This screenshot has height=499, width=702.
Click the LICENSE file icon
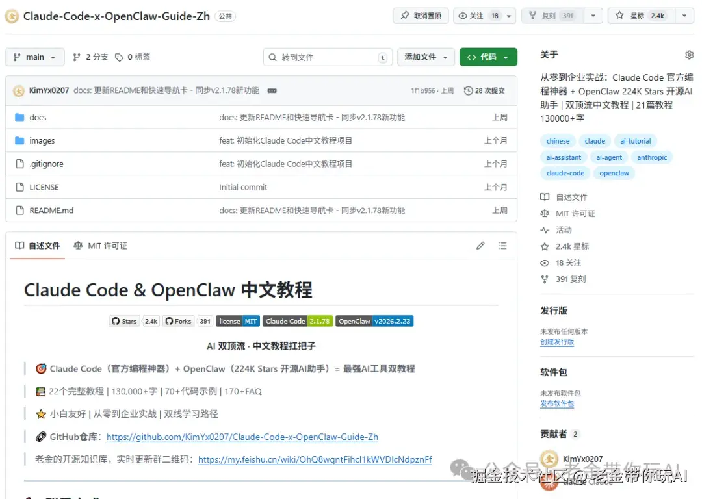click(19, 187)
